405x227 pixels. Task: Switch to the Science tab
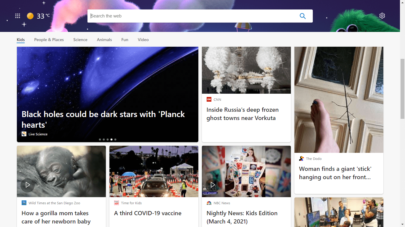tap(80, 40)
